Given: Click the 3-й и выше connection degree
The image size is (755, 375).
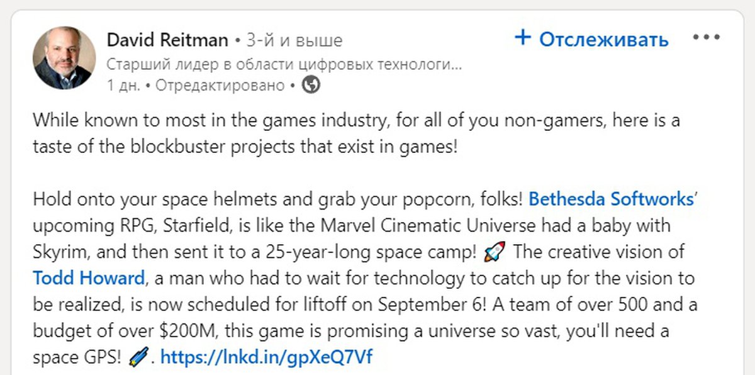Looking at the screenshot, I should click(x=294, y=40).
